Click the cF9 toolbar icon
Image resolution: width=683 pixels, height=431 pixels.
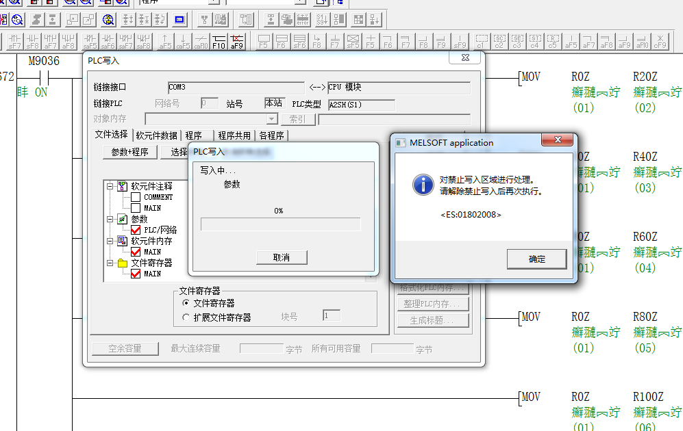point(659,42)
